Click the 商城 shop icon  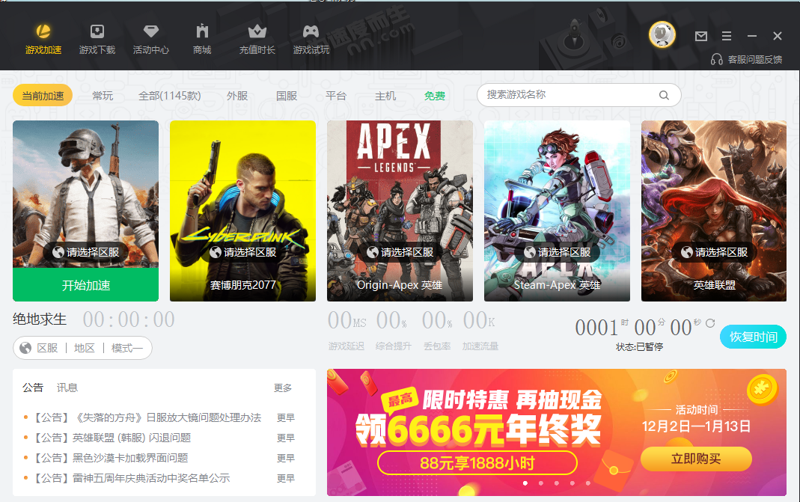point(201,36)
